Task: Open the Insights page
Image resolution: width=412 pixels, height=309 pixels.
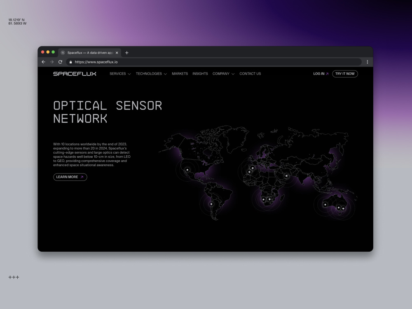Action: (x=200, y=74)
